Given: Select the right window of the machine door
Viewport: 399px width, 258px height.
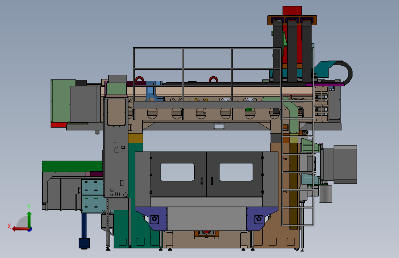Looking at the screenshot, I should tap(236, 172).
